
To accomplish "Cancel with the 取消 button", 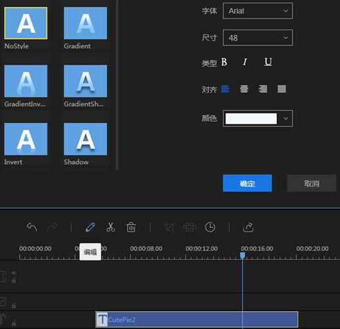I will click(312, 183).
